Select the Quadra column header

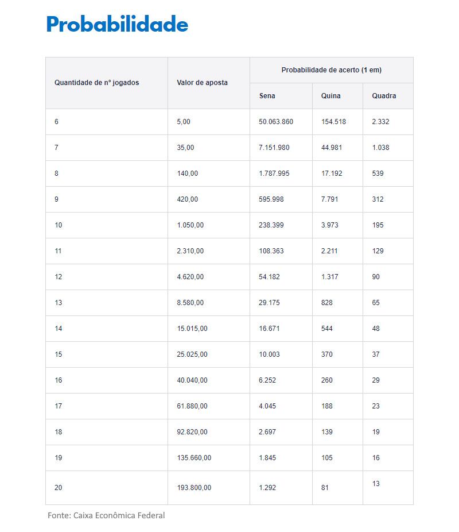pos(384,96)
